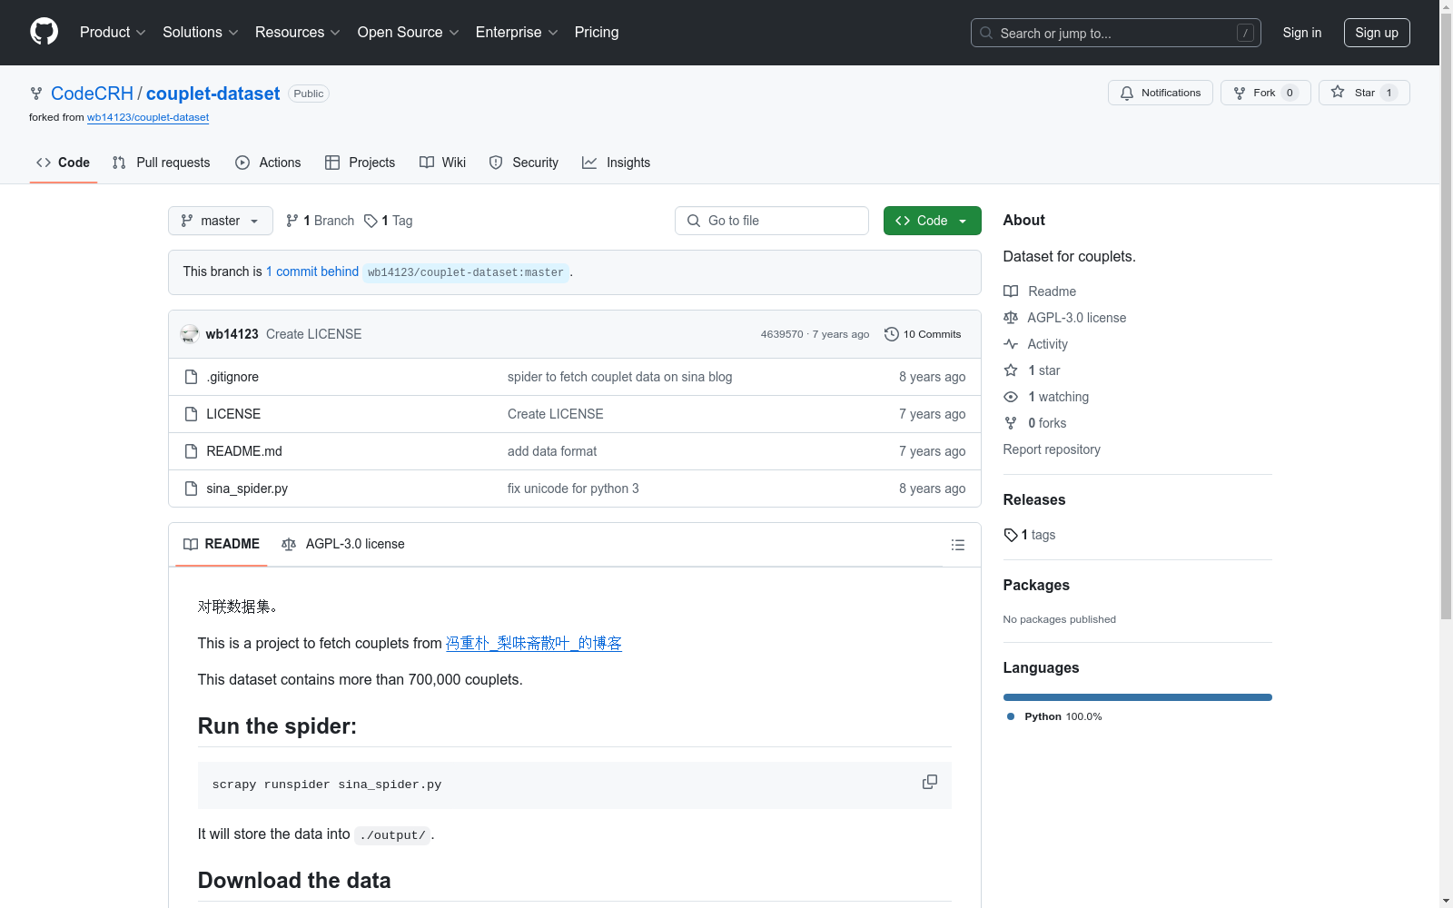Click the Code tab code-brackets icon

pos(44,163)
